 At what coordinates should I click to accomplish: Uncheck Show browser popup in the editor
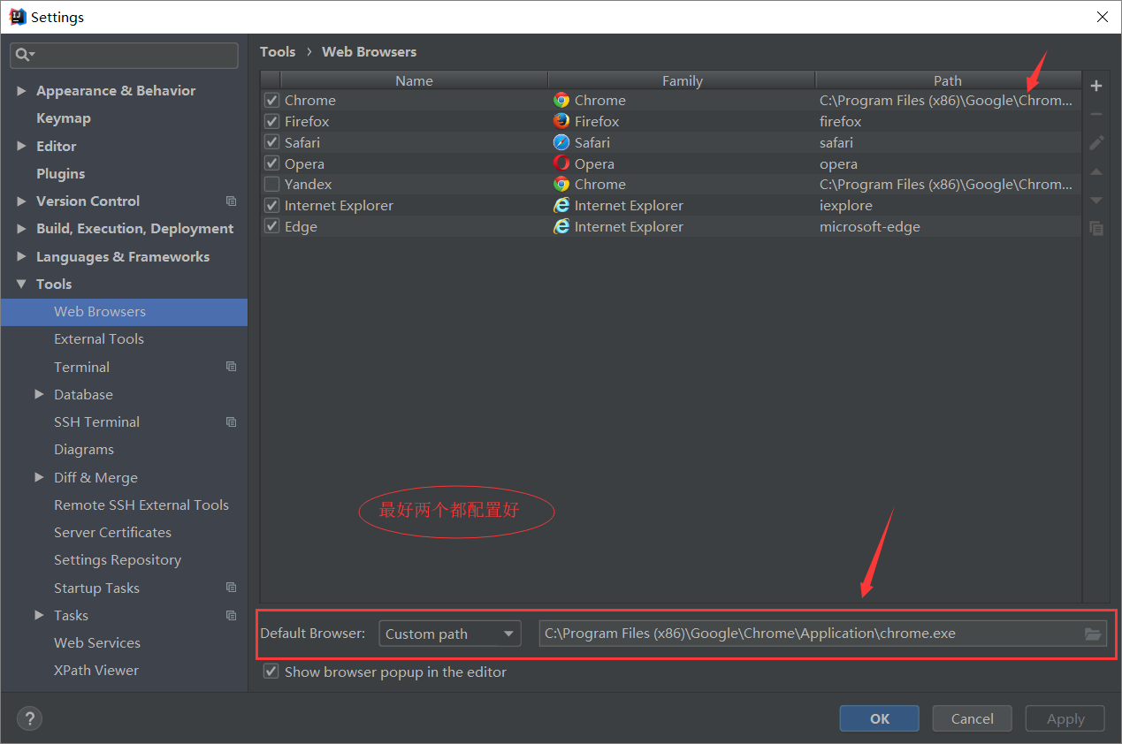pos(271,672)
